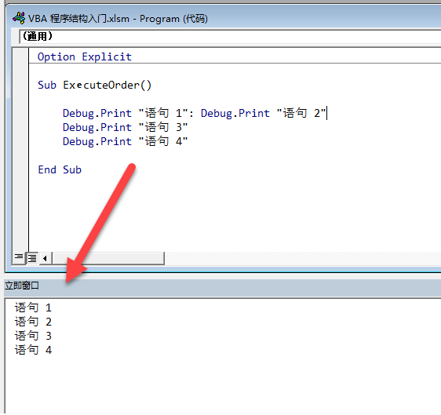Set breakpoint in margin beside 语句 1 line
This screenshot has height=415, width=441.
click(20, 113)
